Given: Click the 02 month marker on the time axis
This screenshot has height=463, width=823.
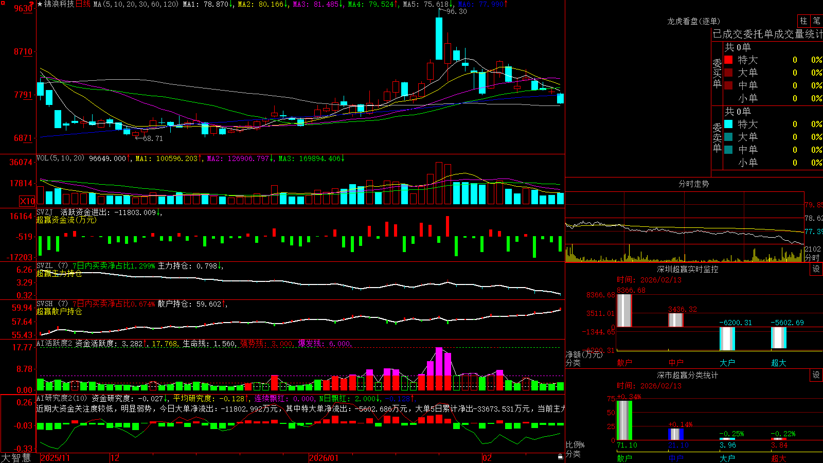Looking at the screenshot, I should pyautogui.click(x=487, y=458).
